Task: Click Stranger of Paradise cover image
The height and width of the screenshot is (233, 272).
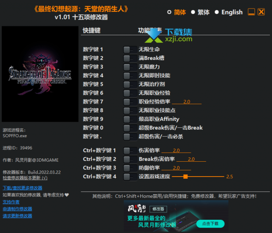Action: point(40,74)
